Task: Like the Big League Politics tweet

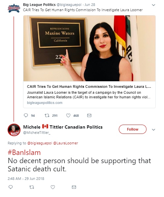Action: (68, 115)
